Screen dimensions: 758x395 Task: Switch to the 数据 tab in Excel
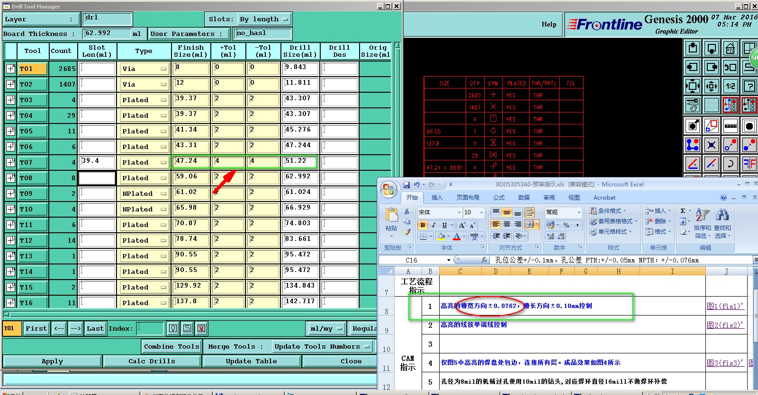pyautogui.click(x=524, y=198)
